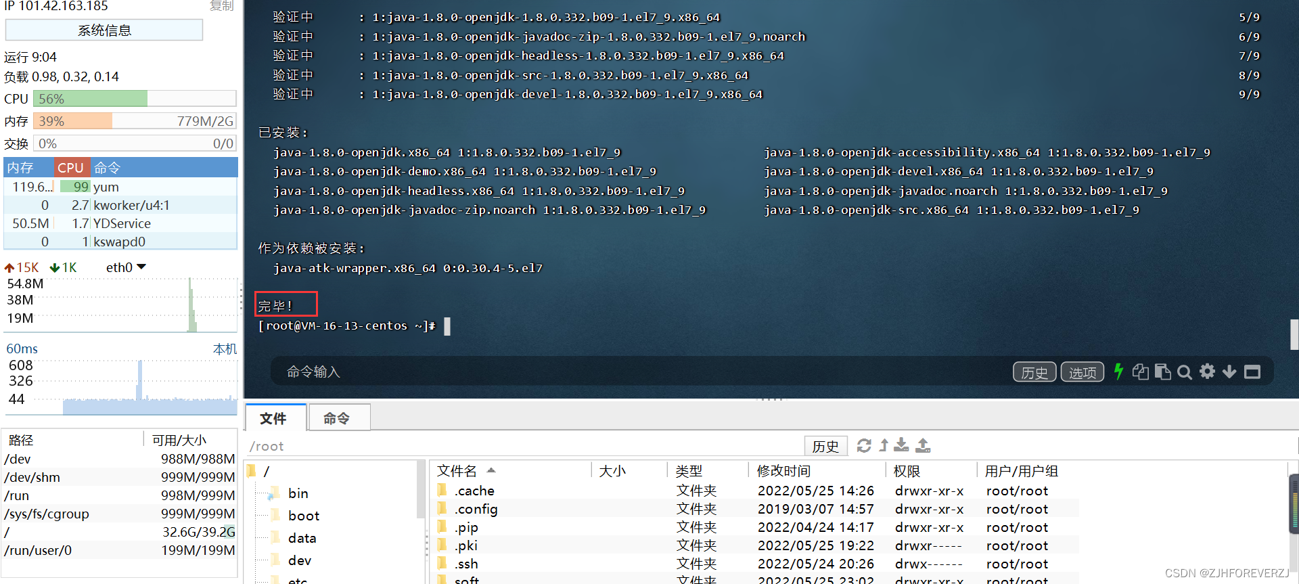Sort processes by 内存 tab

pyautogui.click(x=29, y=167)
